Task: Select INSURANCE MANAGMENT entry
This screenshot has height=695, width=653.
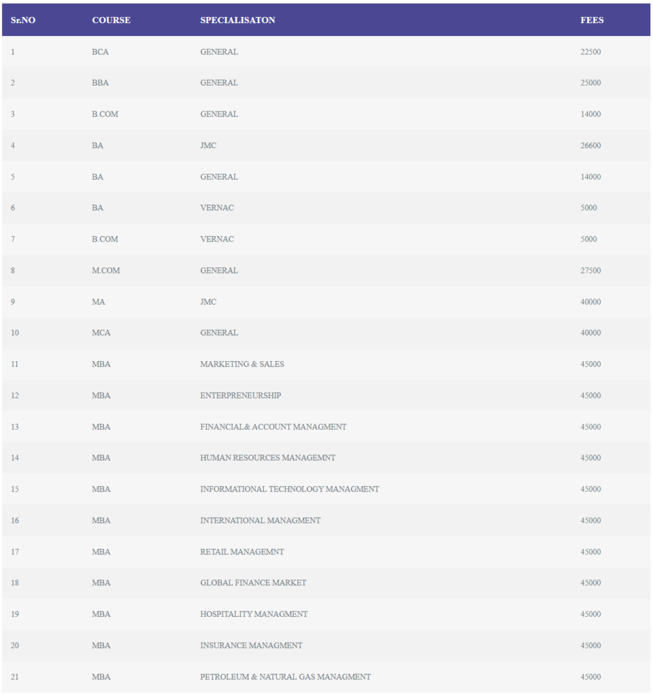Action: pyautogui.click(x=251, y=646)
